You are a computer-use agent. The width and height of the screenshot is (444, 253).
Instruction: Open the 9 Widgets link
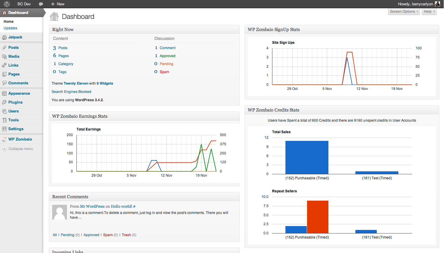[x=105, y=83]
